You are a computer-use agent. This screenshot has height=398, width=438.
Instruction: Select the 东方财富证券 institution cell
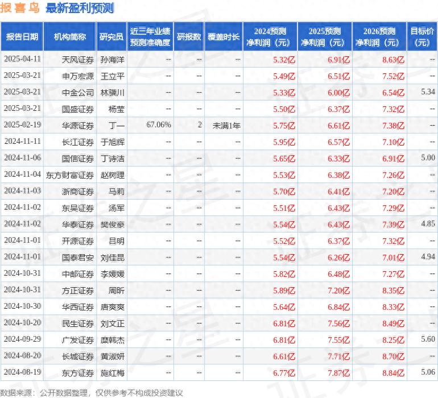coord(70,175)
